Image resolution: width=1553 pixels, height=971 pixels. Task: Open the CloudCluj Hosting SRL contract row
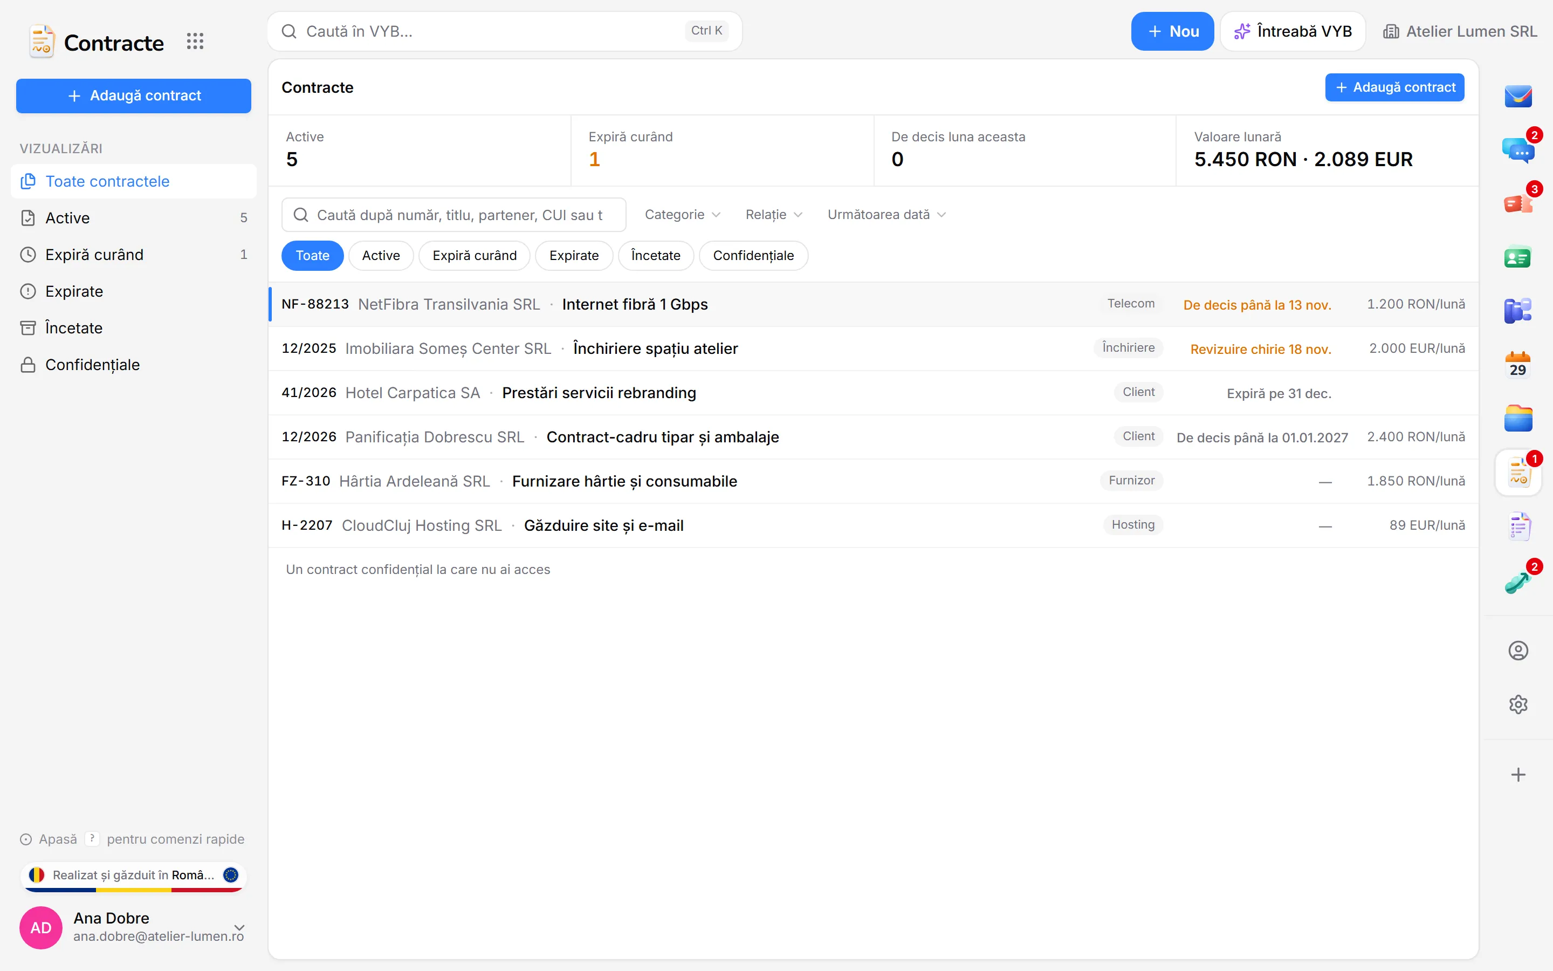(874, 526)
